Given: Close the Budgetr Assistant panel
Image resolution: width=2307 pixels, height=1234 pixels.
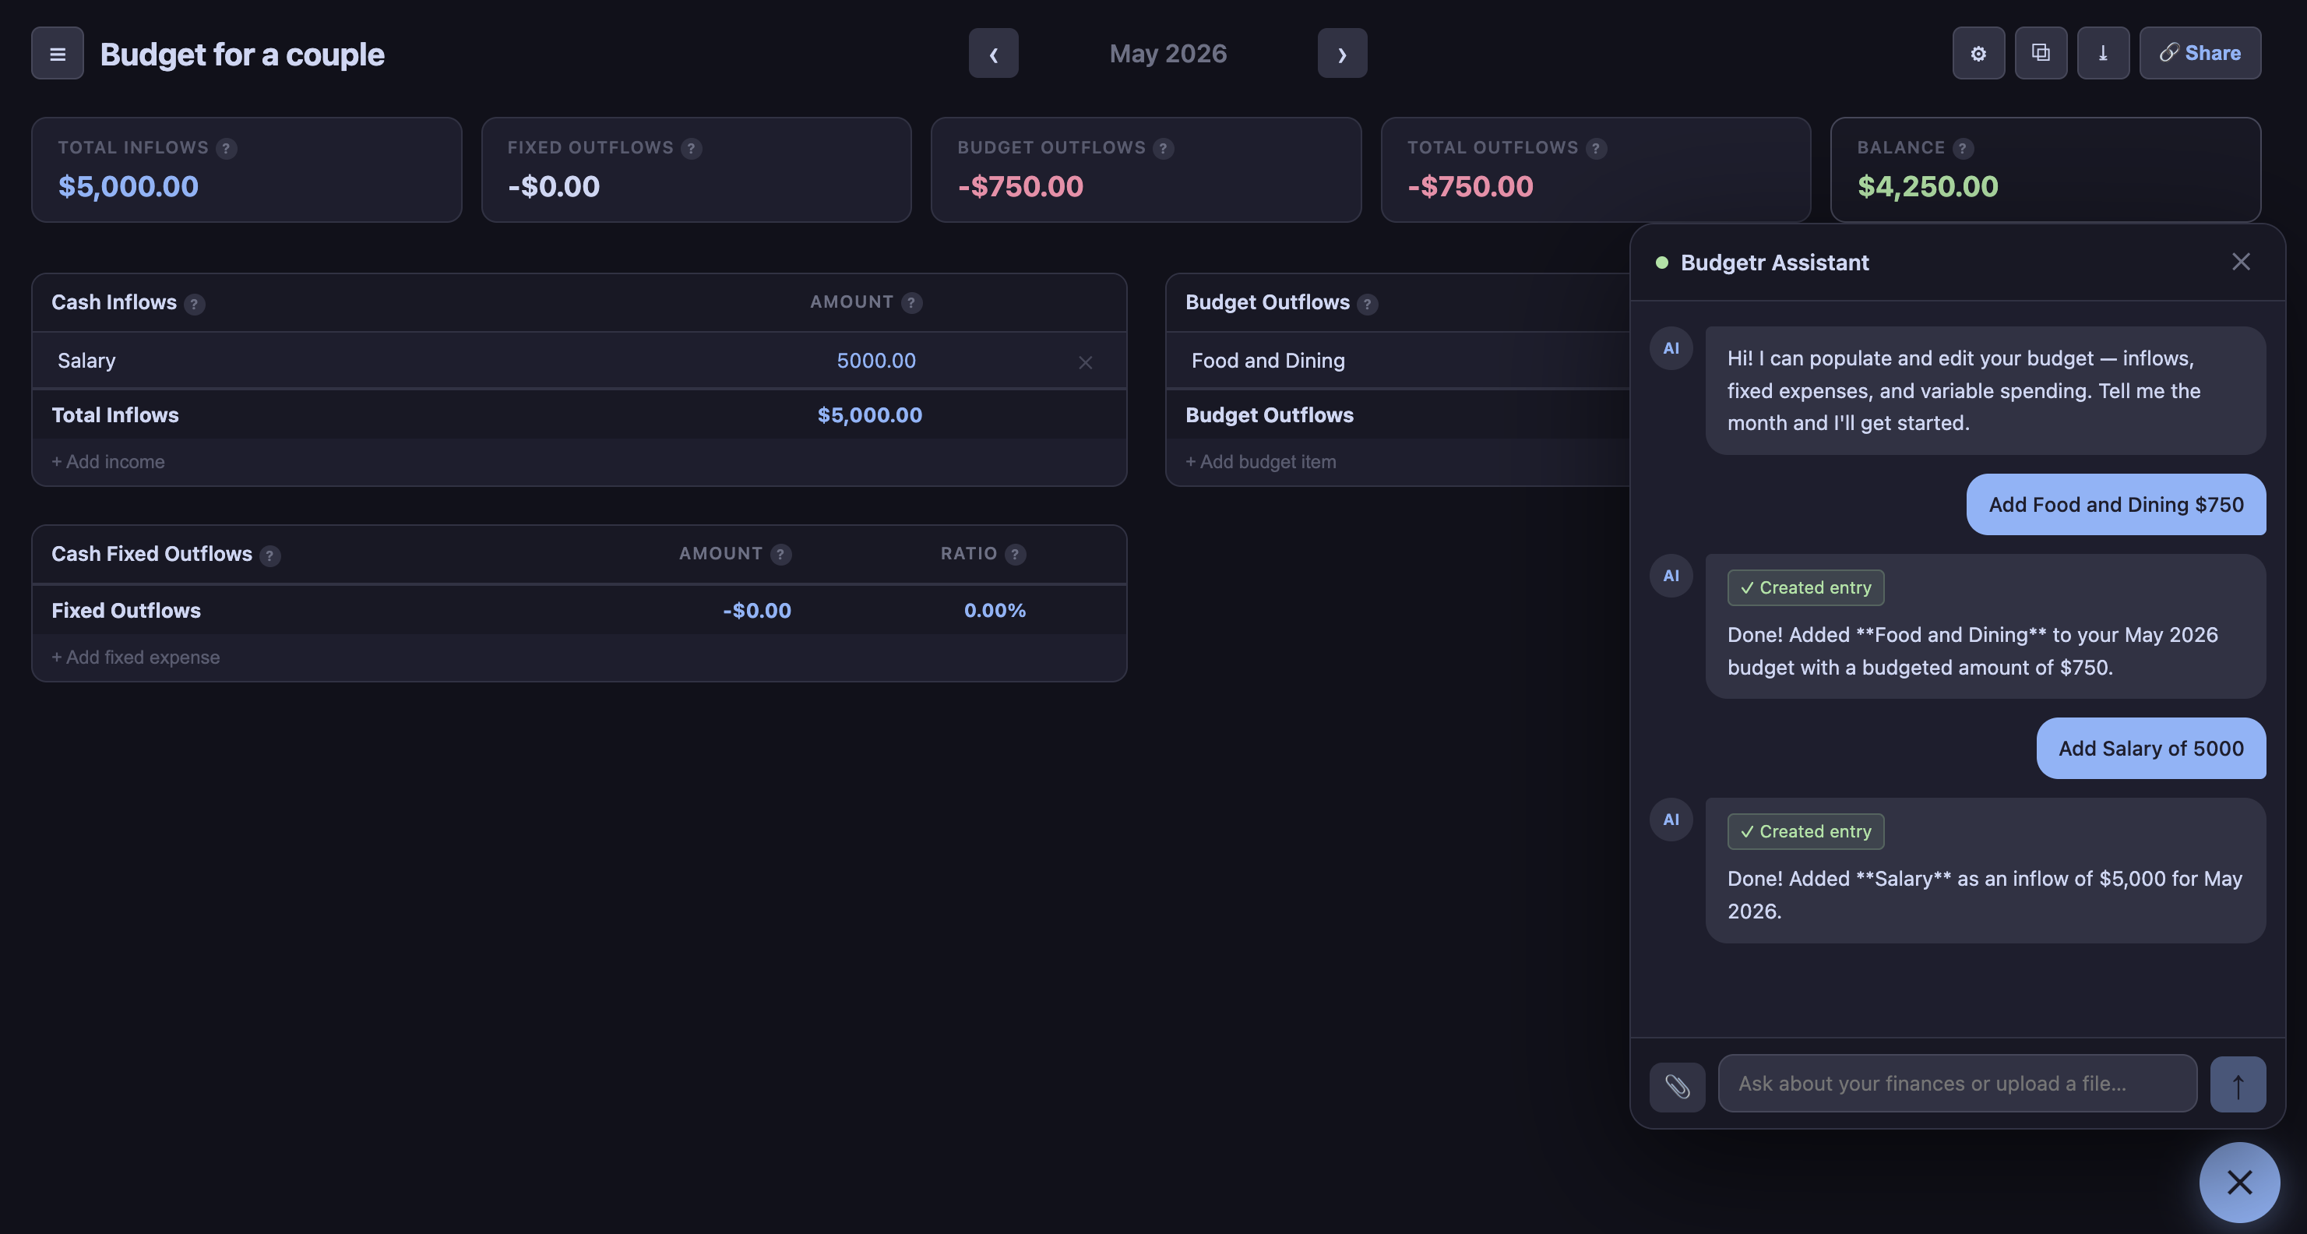Looking at the screenshot, I should click(2241, 262).
